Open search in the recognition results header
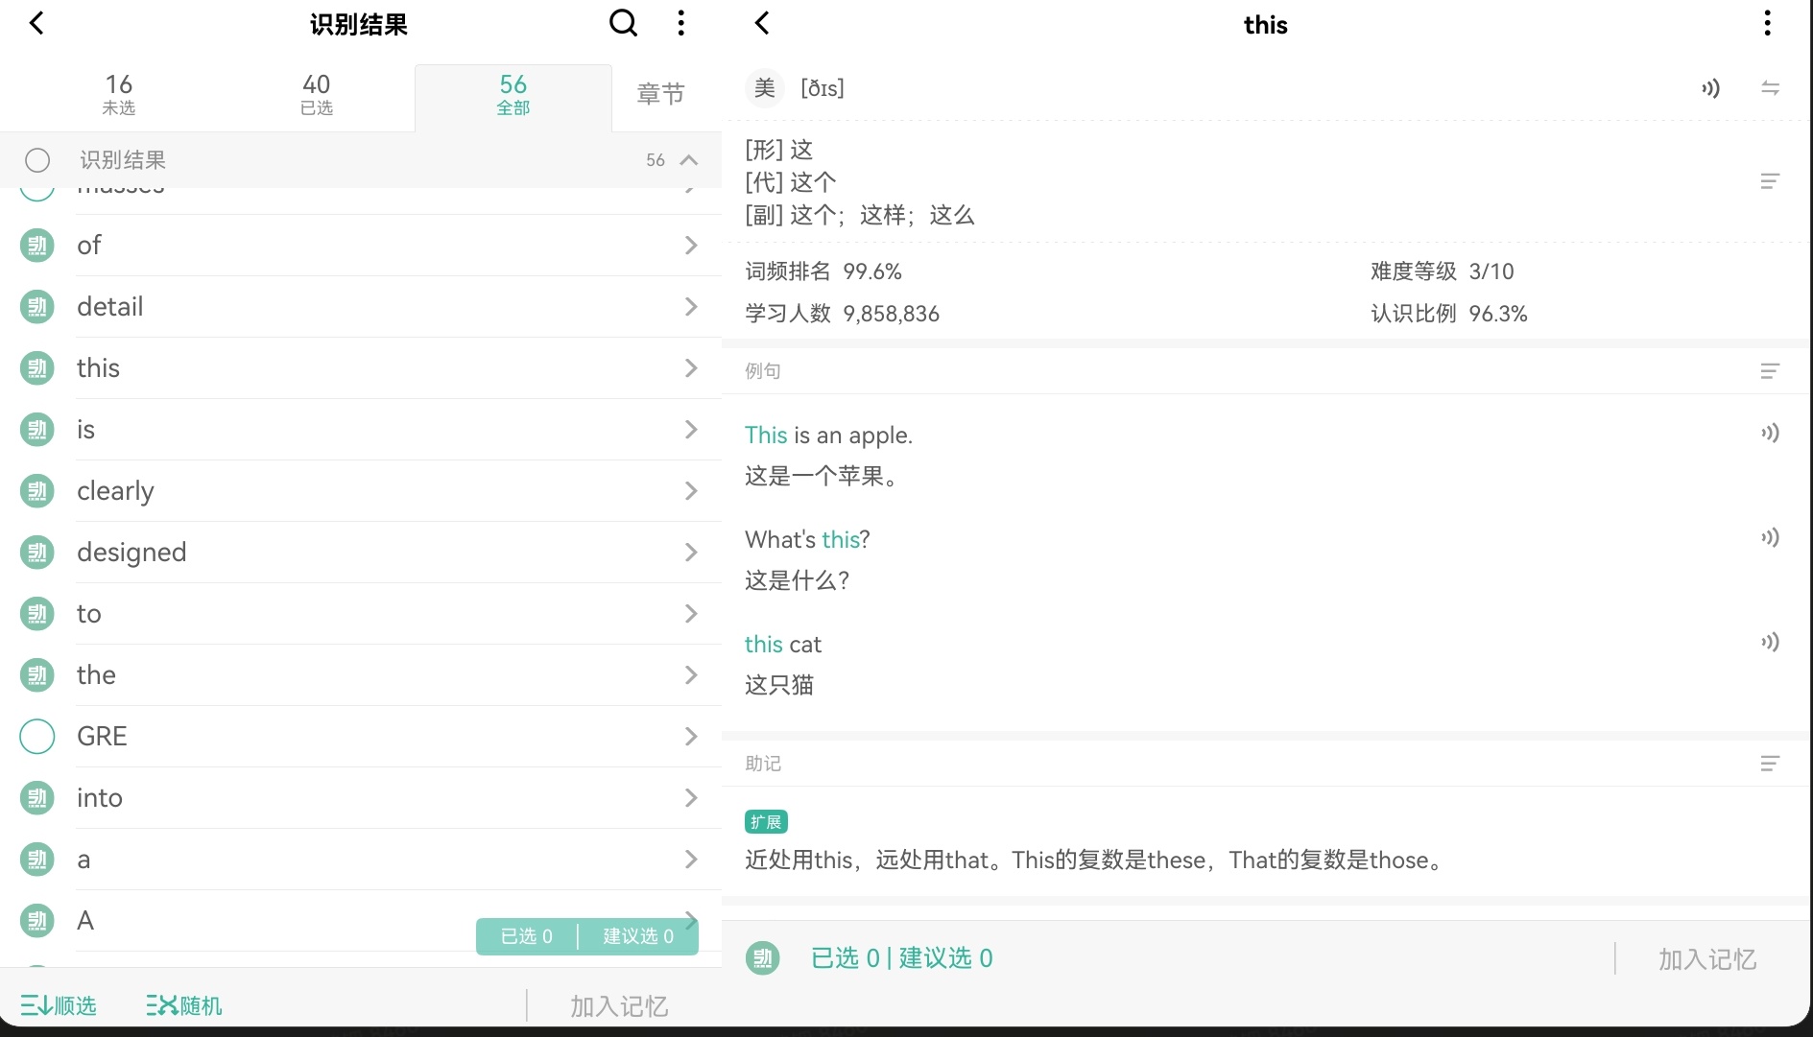This screenshot has width=1813, height=1037. tap(623, 23)
